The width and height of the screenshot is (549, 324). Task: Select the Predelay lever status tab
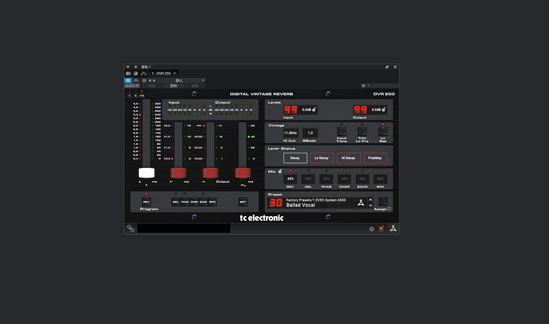[x=375, y=158]
